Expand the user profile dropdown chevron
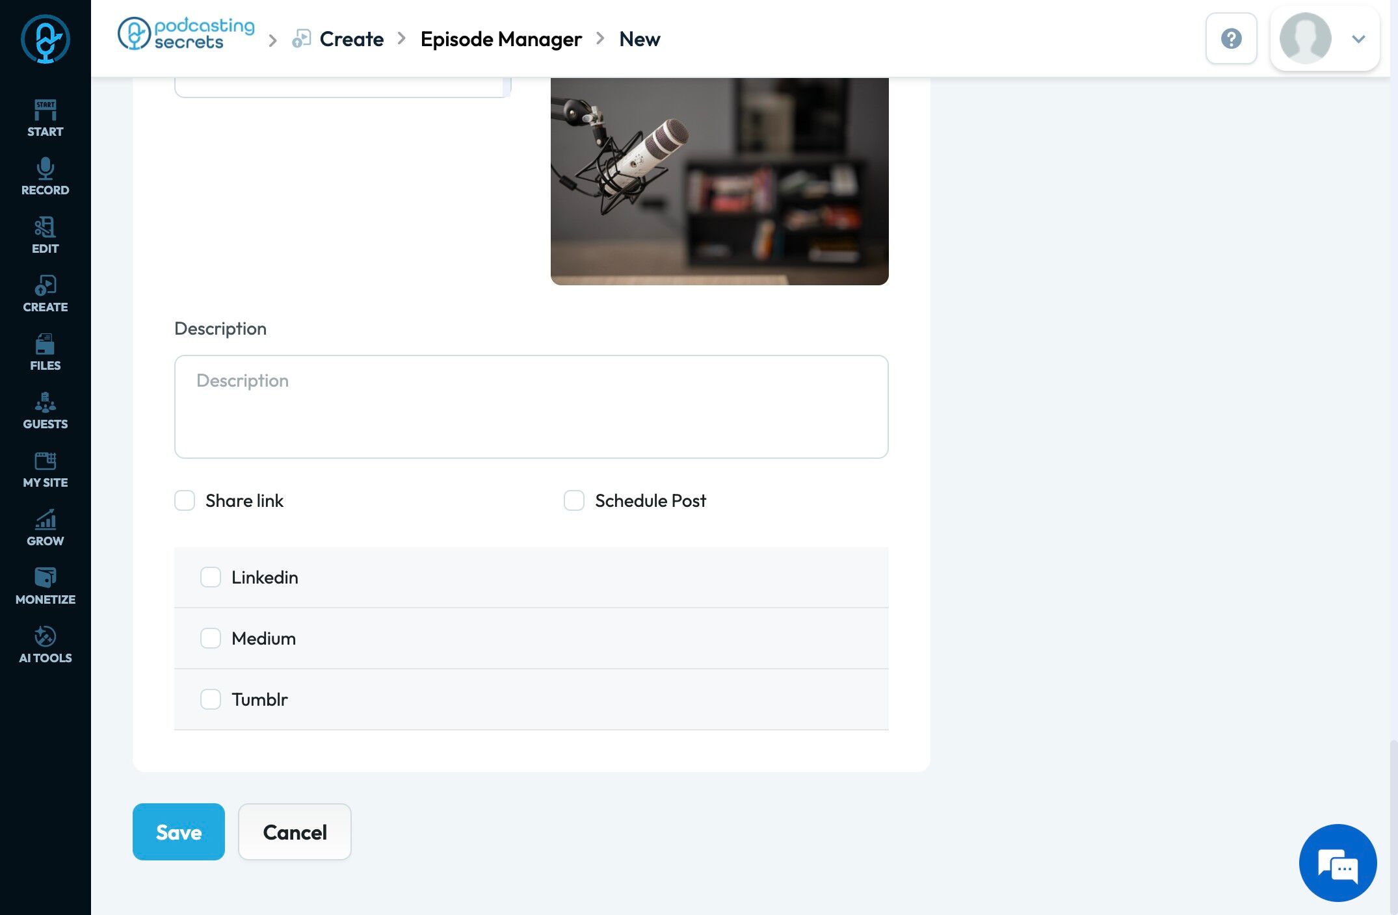Viewport: 1398px width, 915px height. (x=1358, y=39)
